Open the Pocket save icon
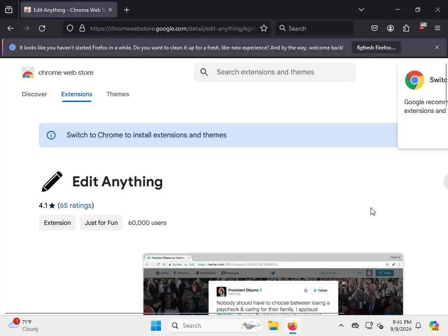This screenshot has height=336, width=448. point(374,28)
